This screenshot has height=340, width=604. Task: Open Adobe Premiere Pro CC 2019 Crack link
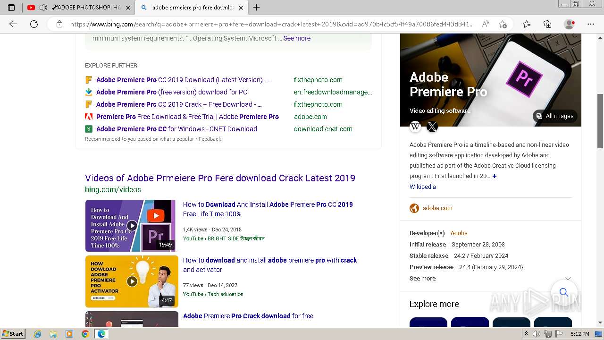pos(179,104)
